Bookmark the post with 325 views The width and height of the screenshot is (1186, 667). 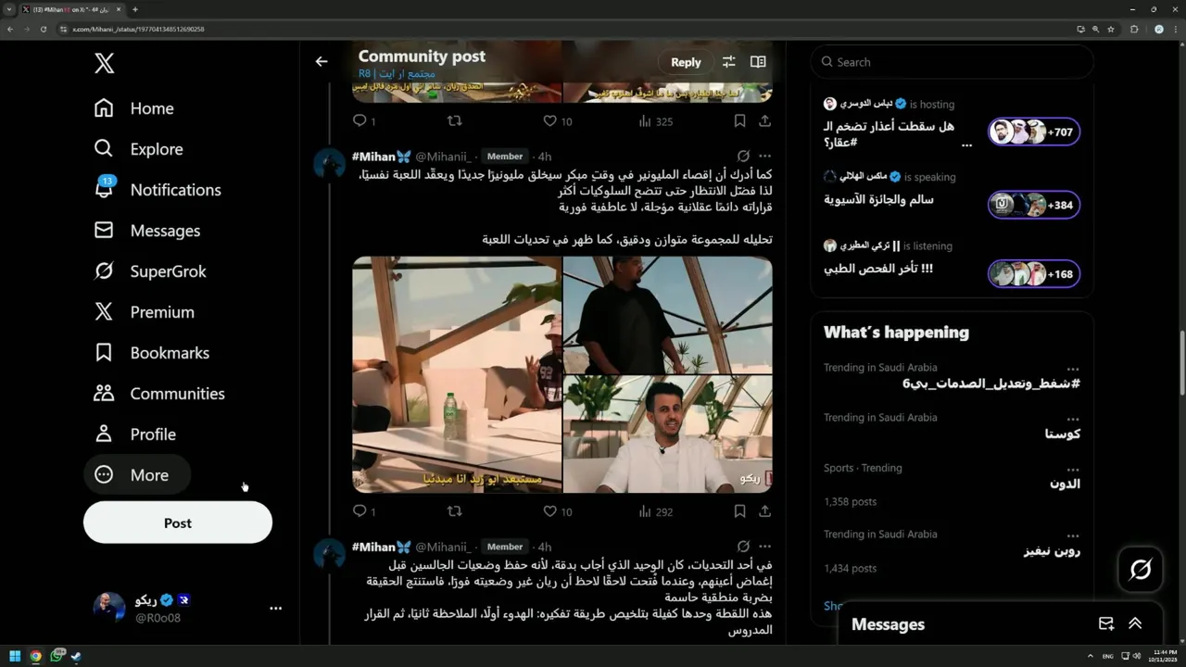click(739, 121)
